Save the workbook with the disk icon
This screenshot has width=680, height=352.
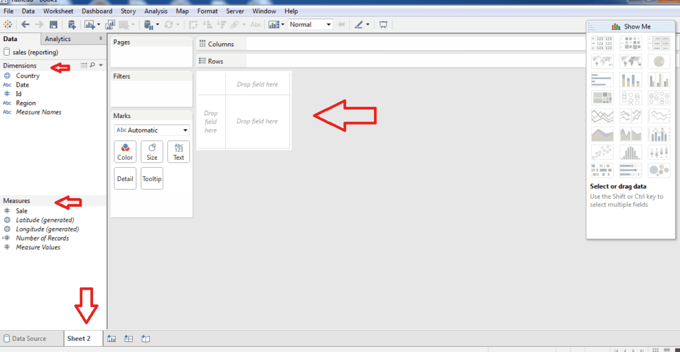(x=53, y=25)
